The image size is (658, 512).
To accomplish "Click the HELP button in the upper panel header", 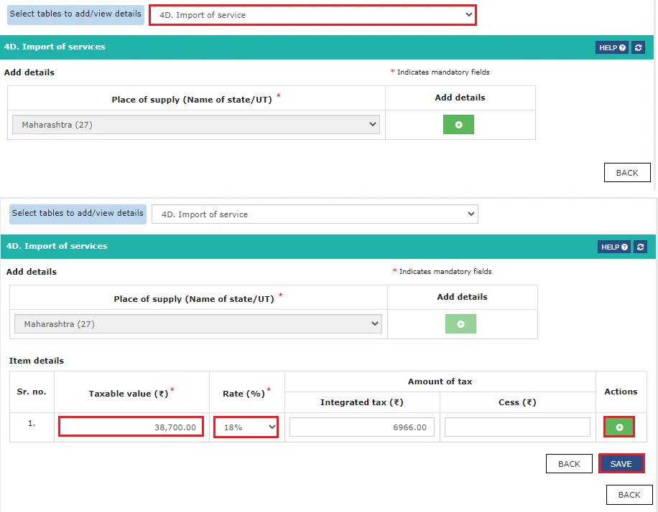I will click(x=611, y=47).
